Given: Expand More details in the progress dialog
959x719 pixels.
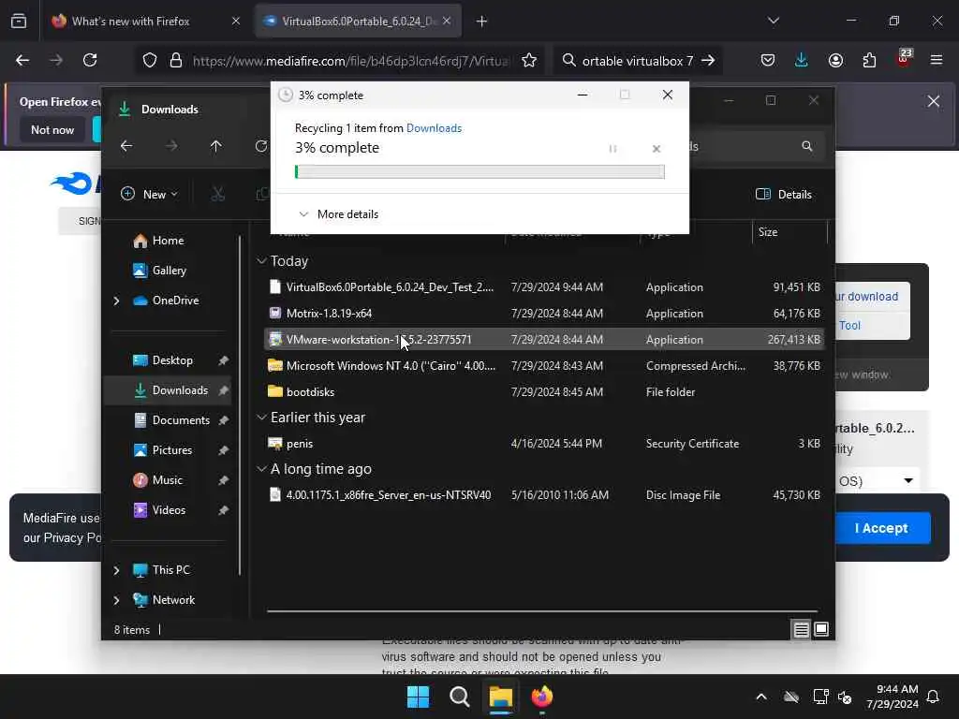Looking at the screenshot, I should point(339,214).
